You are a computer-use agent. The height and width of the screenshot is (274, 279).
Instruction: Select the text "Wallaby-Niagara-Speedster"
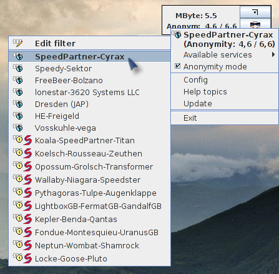pyautogui.click(x=87, y=180)
